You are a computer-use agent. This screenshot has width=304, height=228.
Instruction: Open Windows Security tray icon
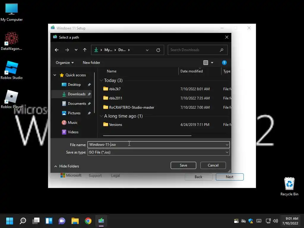pyautogui.click(x=251, y=221)
